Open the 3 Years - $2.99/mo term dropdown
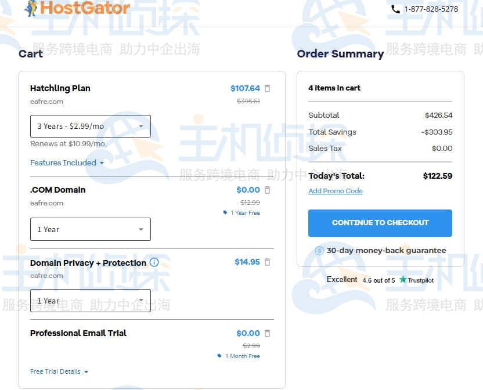The image size is (483, 390). [91, 127]
